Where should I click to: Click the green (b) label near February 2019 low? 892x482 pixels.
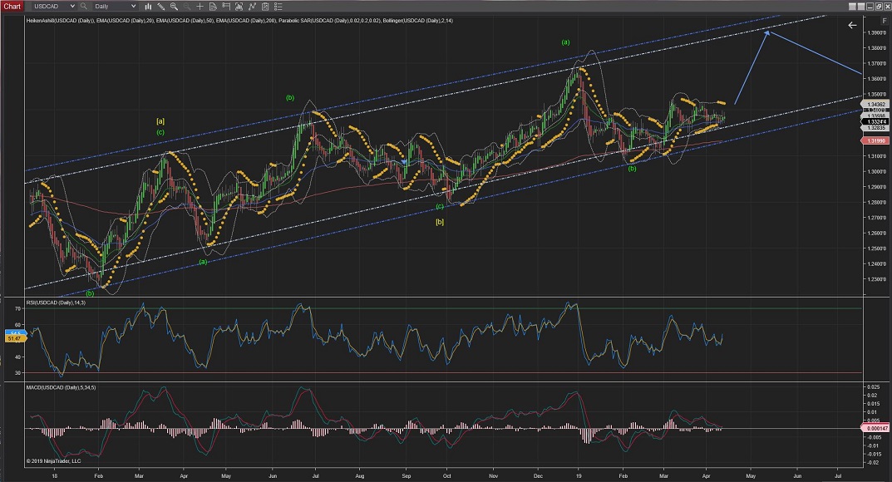632,168
